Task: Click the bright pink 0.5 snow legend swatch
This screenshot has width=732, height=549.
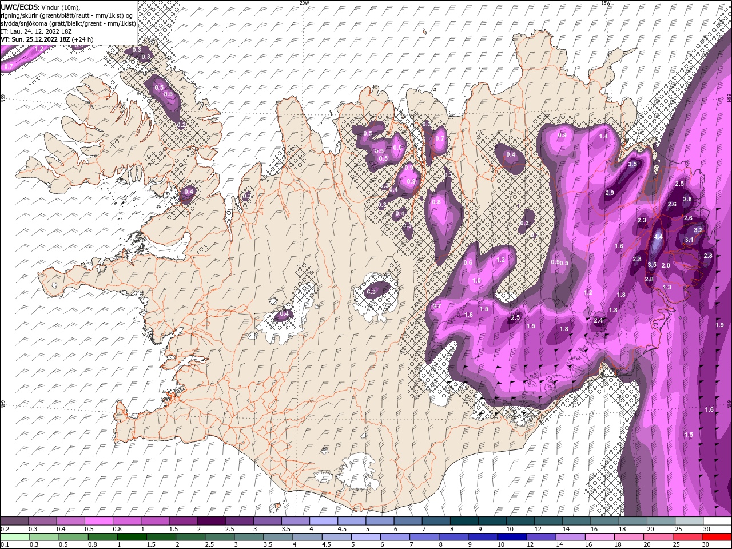Action: pyautogui.click(x=98, y=521)
